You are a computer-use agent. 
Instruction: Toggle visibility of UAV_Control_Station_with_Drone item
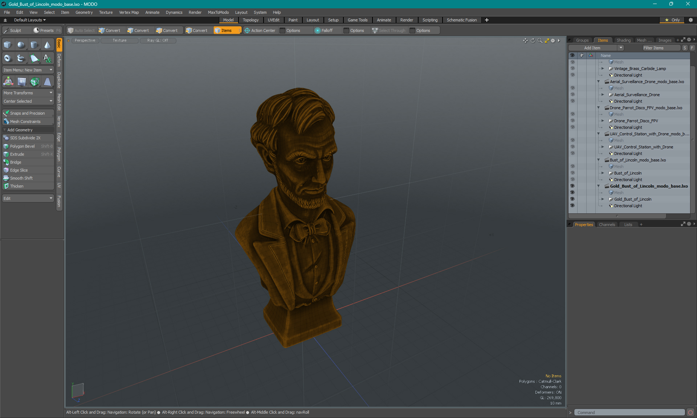572,147
